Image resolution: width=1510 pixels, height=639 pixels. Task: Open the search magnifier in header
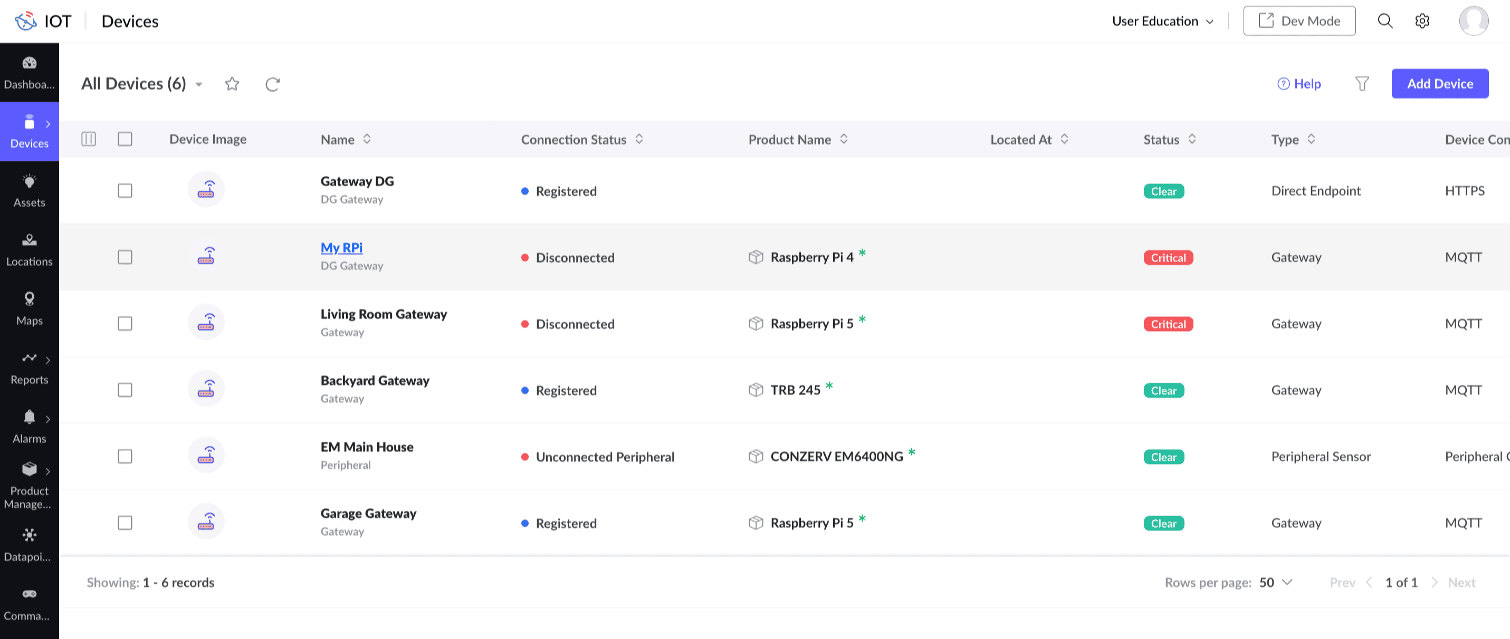click(1384, 21)
